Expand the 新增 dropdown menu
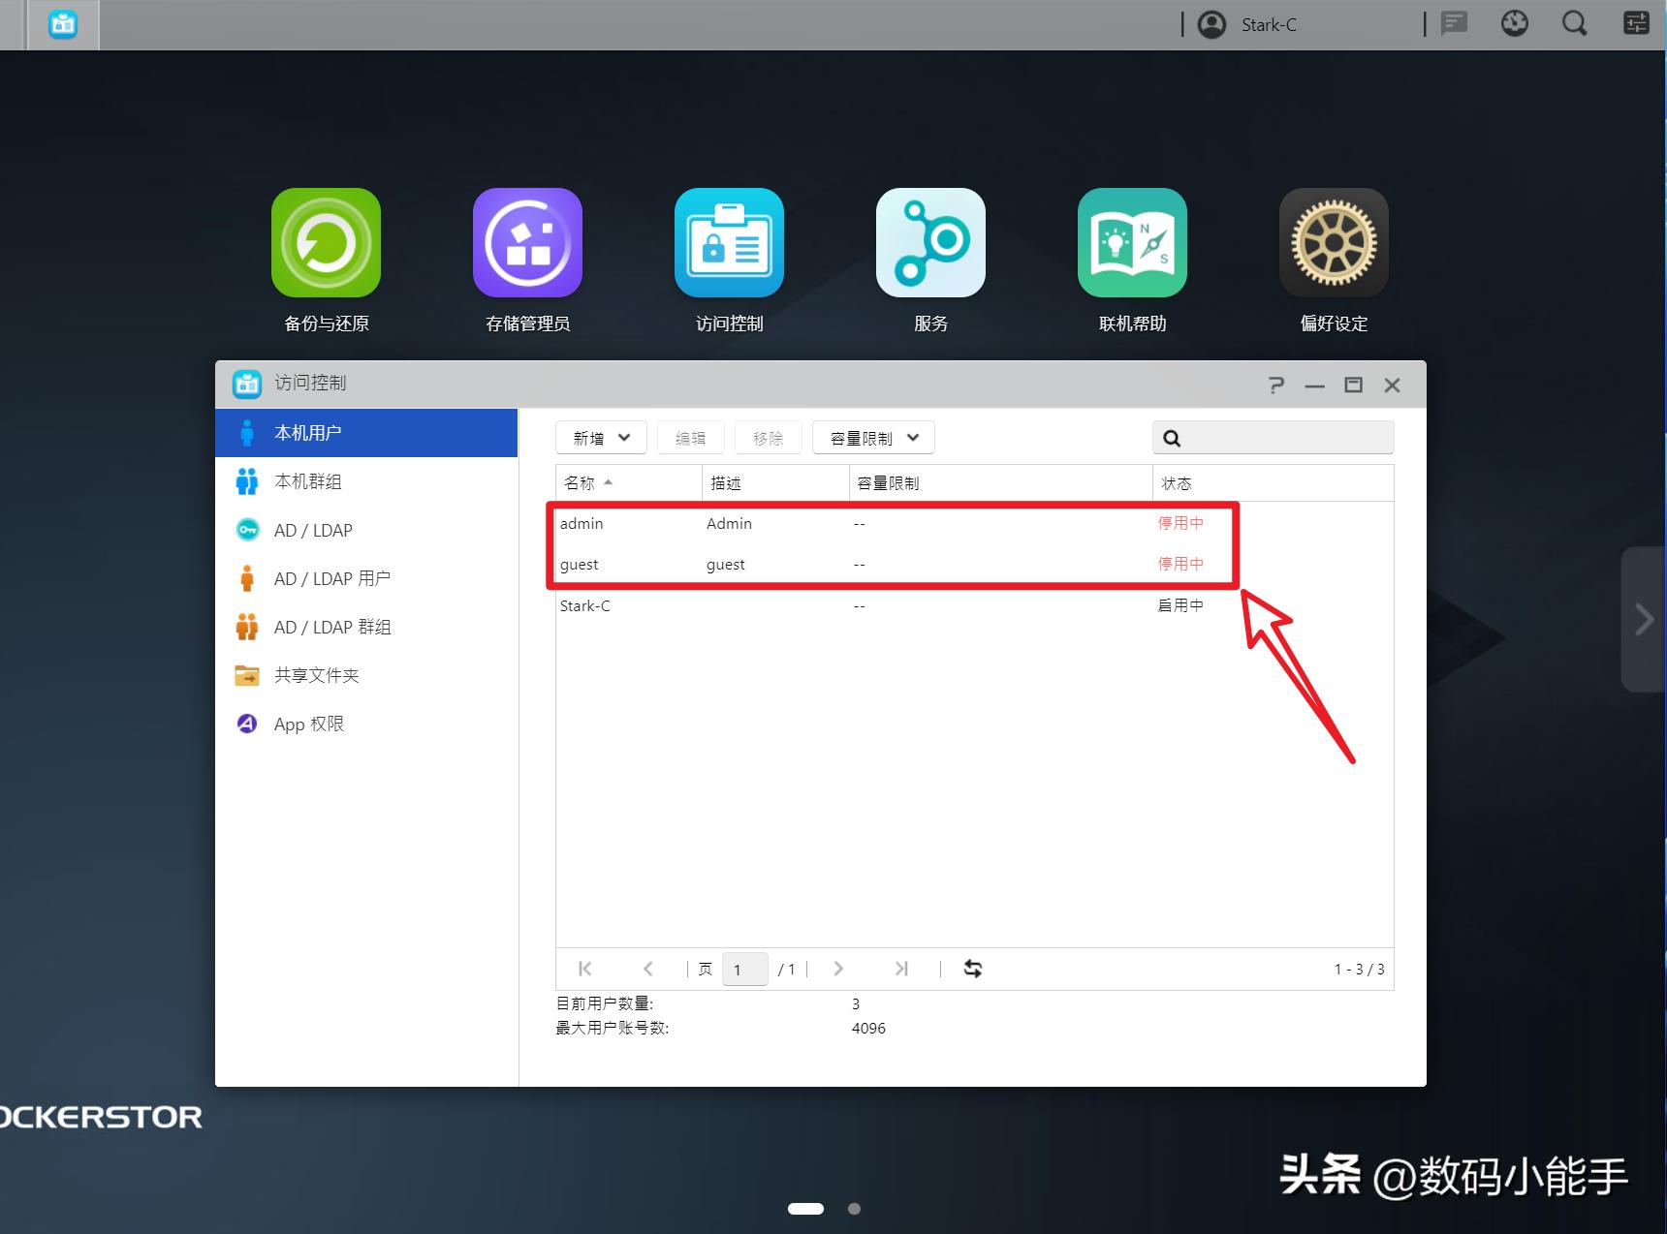 click(x=600, y=437)
